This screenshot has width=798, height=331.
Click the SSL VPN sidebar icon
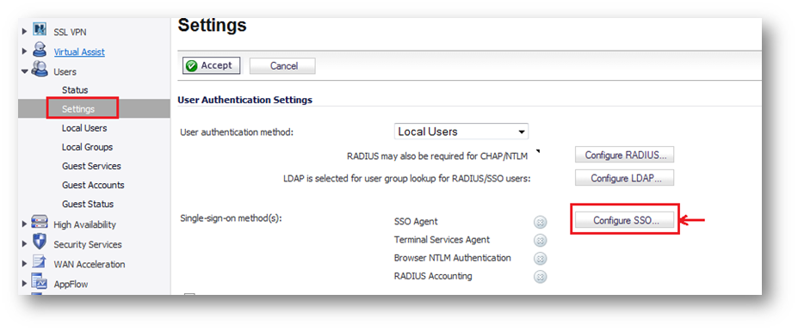tap(40, 29)
